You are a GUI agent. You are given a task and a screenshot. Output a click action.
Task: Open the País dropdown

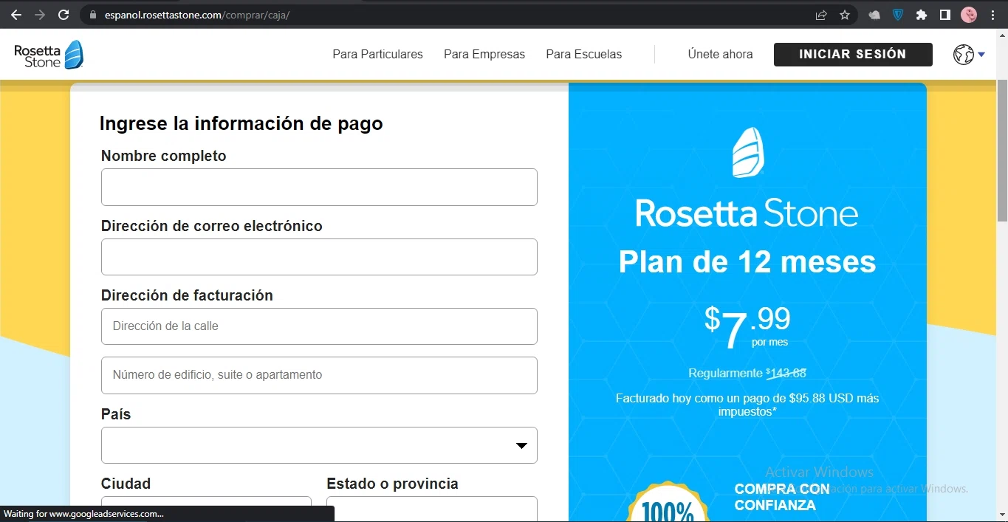coord(319,445)
